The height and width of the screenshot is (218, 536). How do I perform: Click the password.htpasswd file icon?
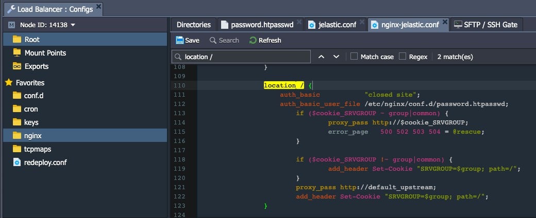pyautogui.click(x=224, y=25)
